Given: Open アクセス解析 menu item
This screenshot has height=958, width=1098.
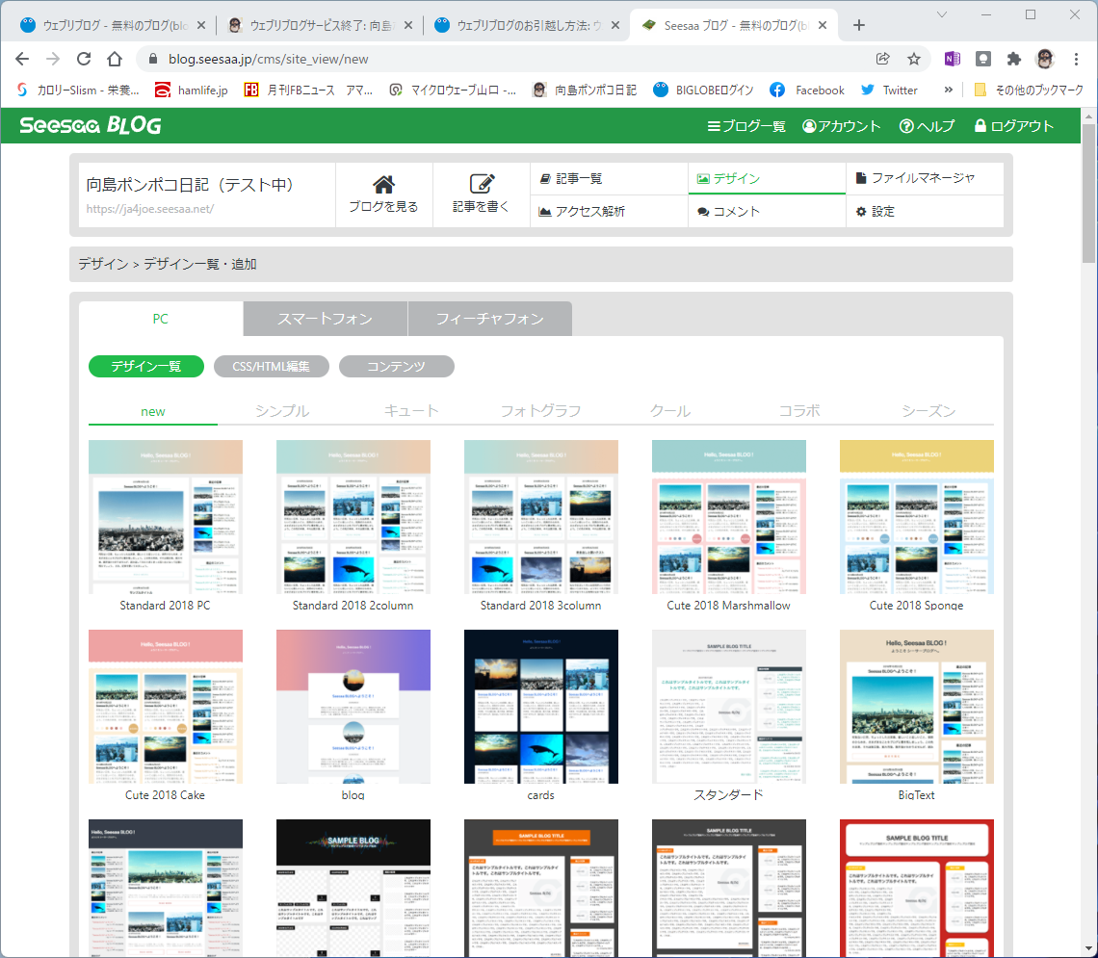Looking at the screenshot, I should point(610,211).
